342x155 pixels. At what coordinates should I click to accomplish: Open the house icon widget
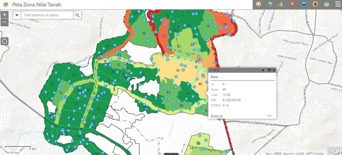315,4
